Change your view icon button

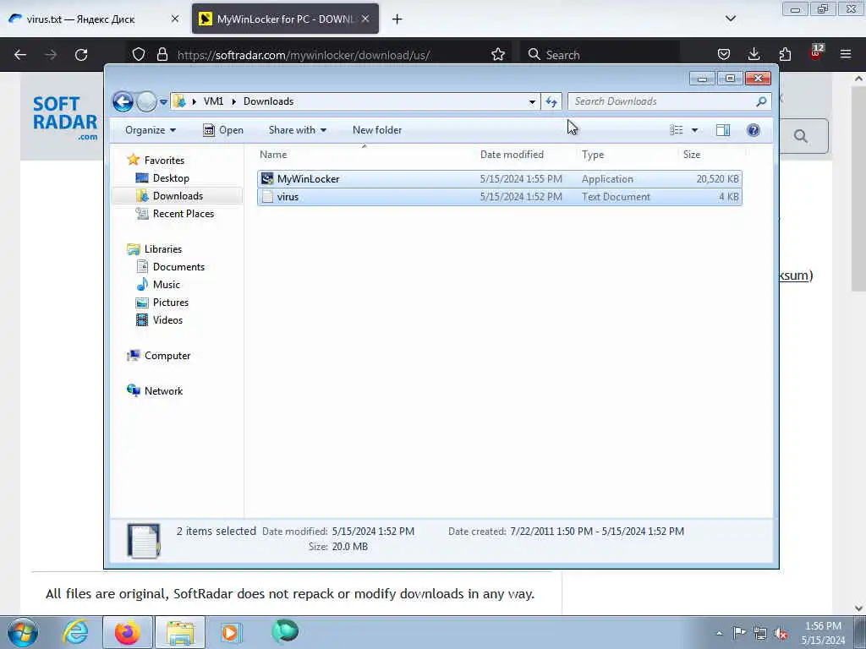coord(677,130)
